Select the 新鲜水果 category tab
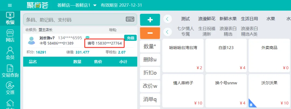Viewport: 291px width, 109px height. pos(228,19)
